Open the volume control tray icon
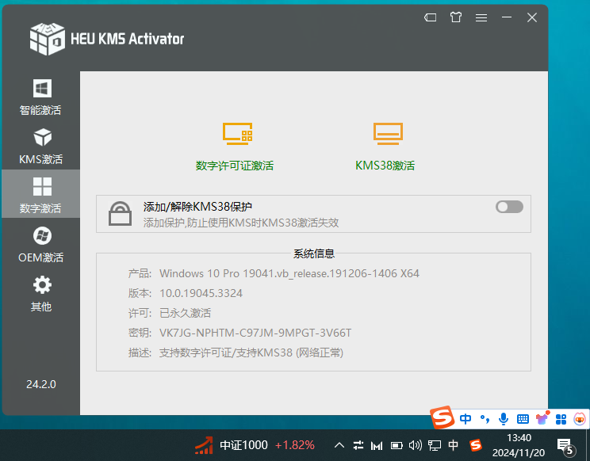 tap(415, 446)
